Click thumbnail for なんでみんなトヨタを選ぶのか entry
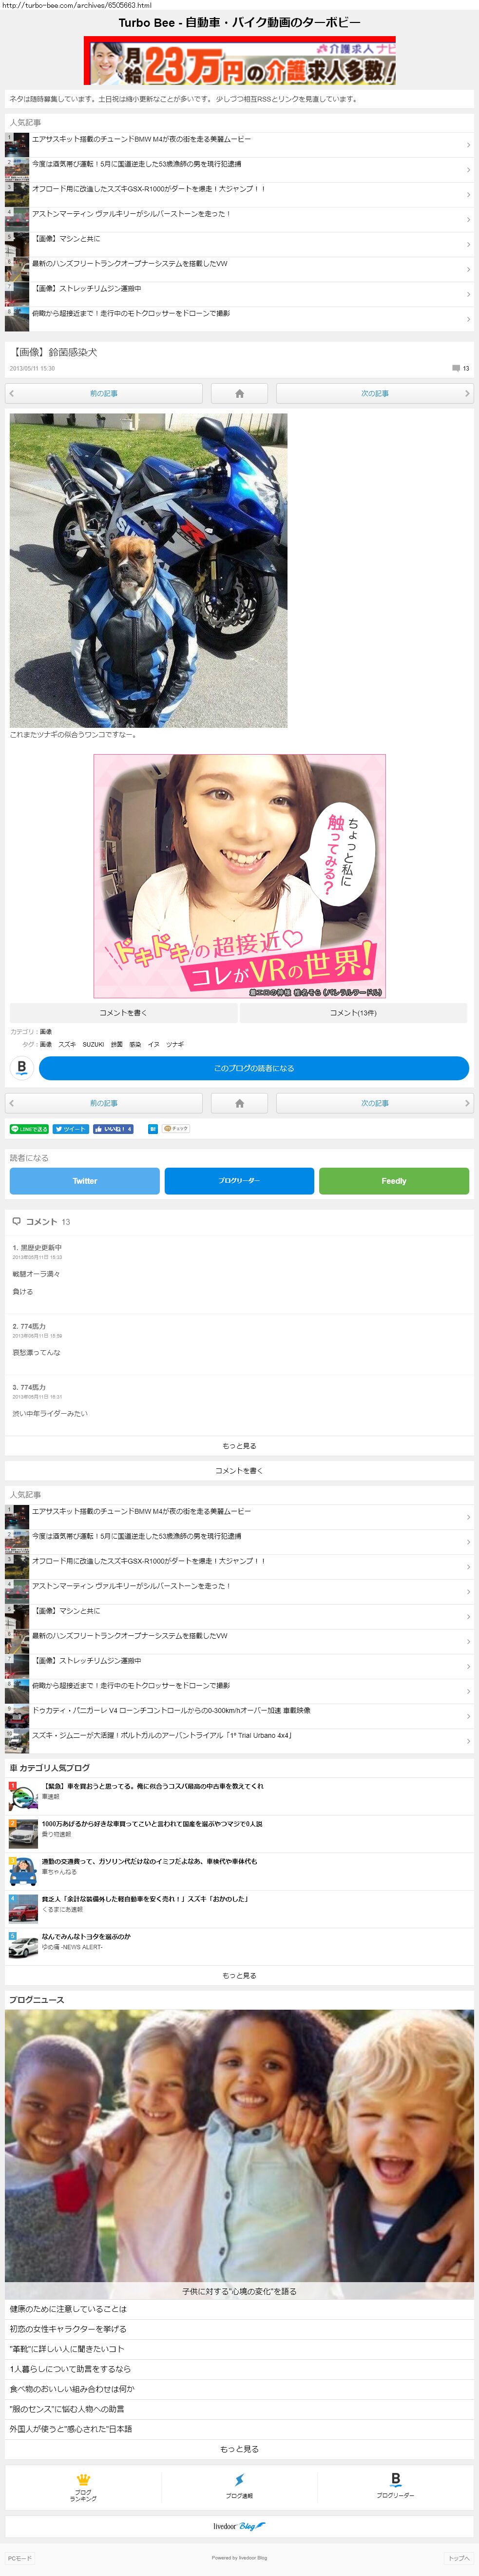The height and width of the screenshot is (2576, 479). (23, 1946)
